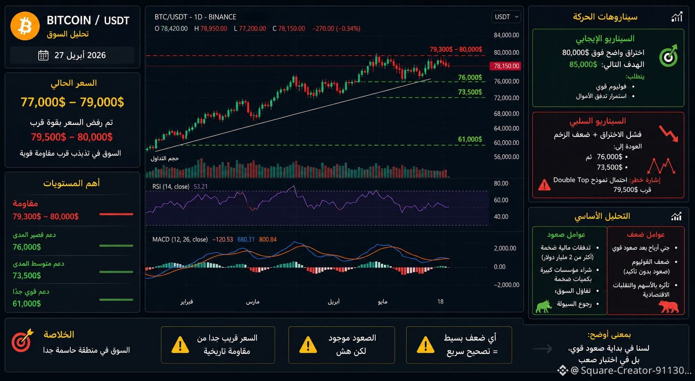This screenshot has width=695, height=381.
Task: Click the 73,500$ support label on chart
Action: point(470,92)
